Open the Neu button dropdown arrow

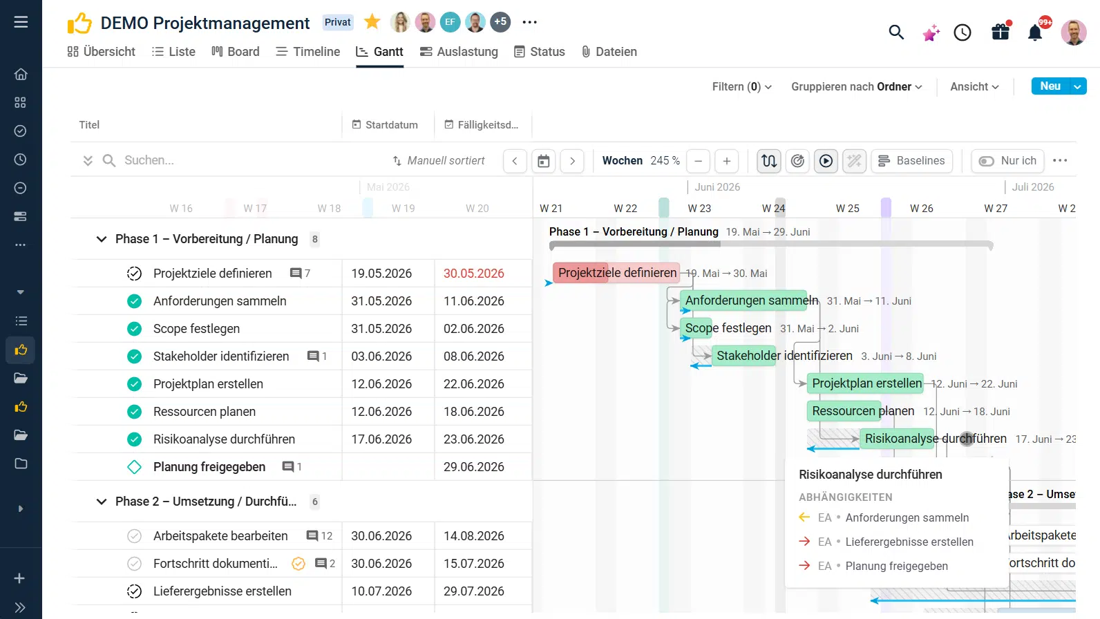(1077, 86)
